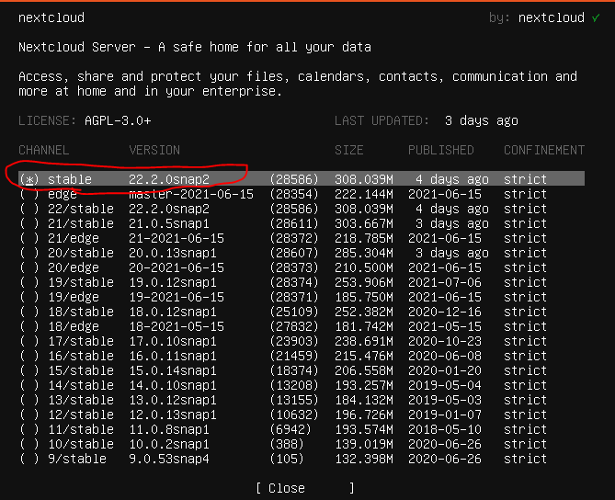Click size value 285.304M
The image size is (615, 500).
click(364, 253)
